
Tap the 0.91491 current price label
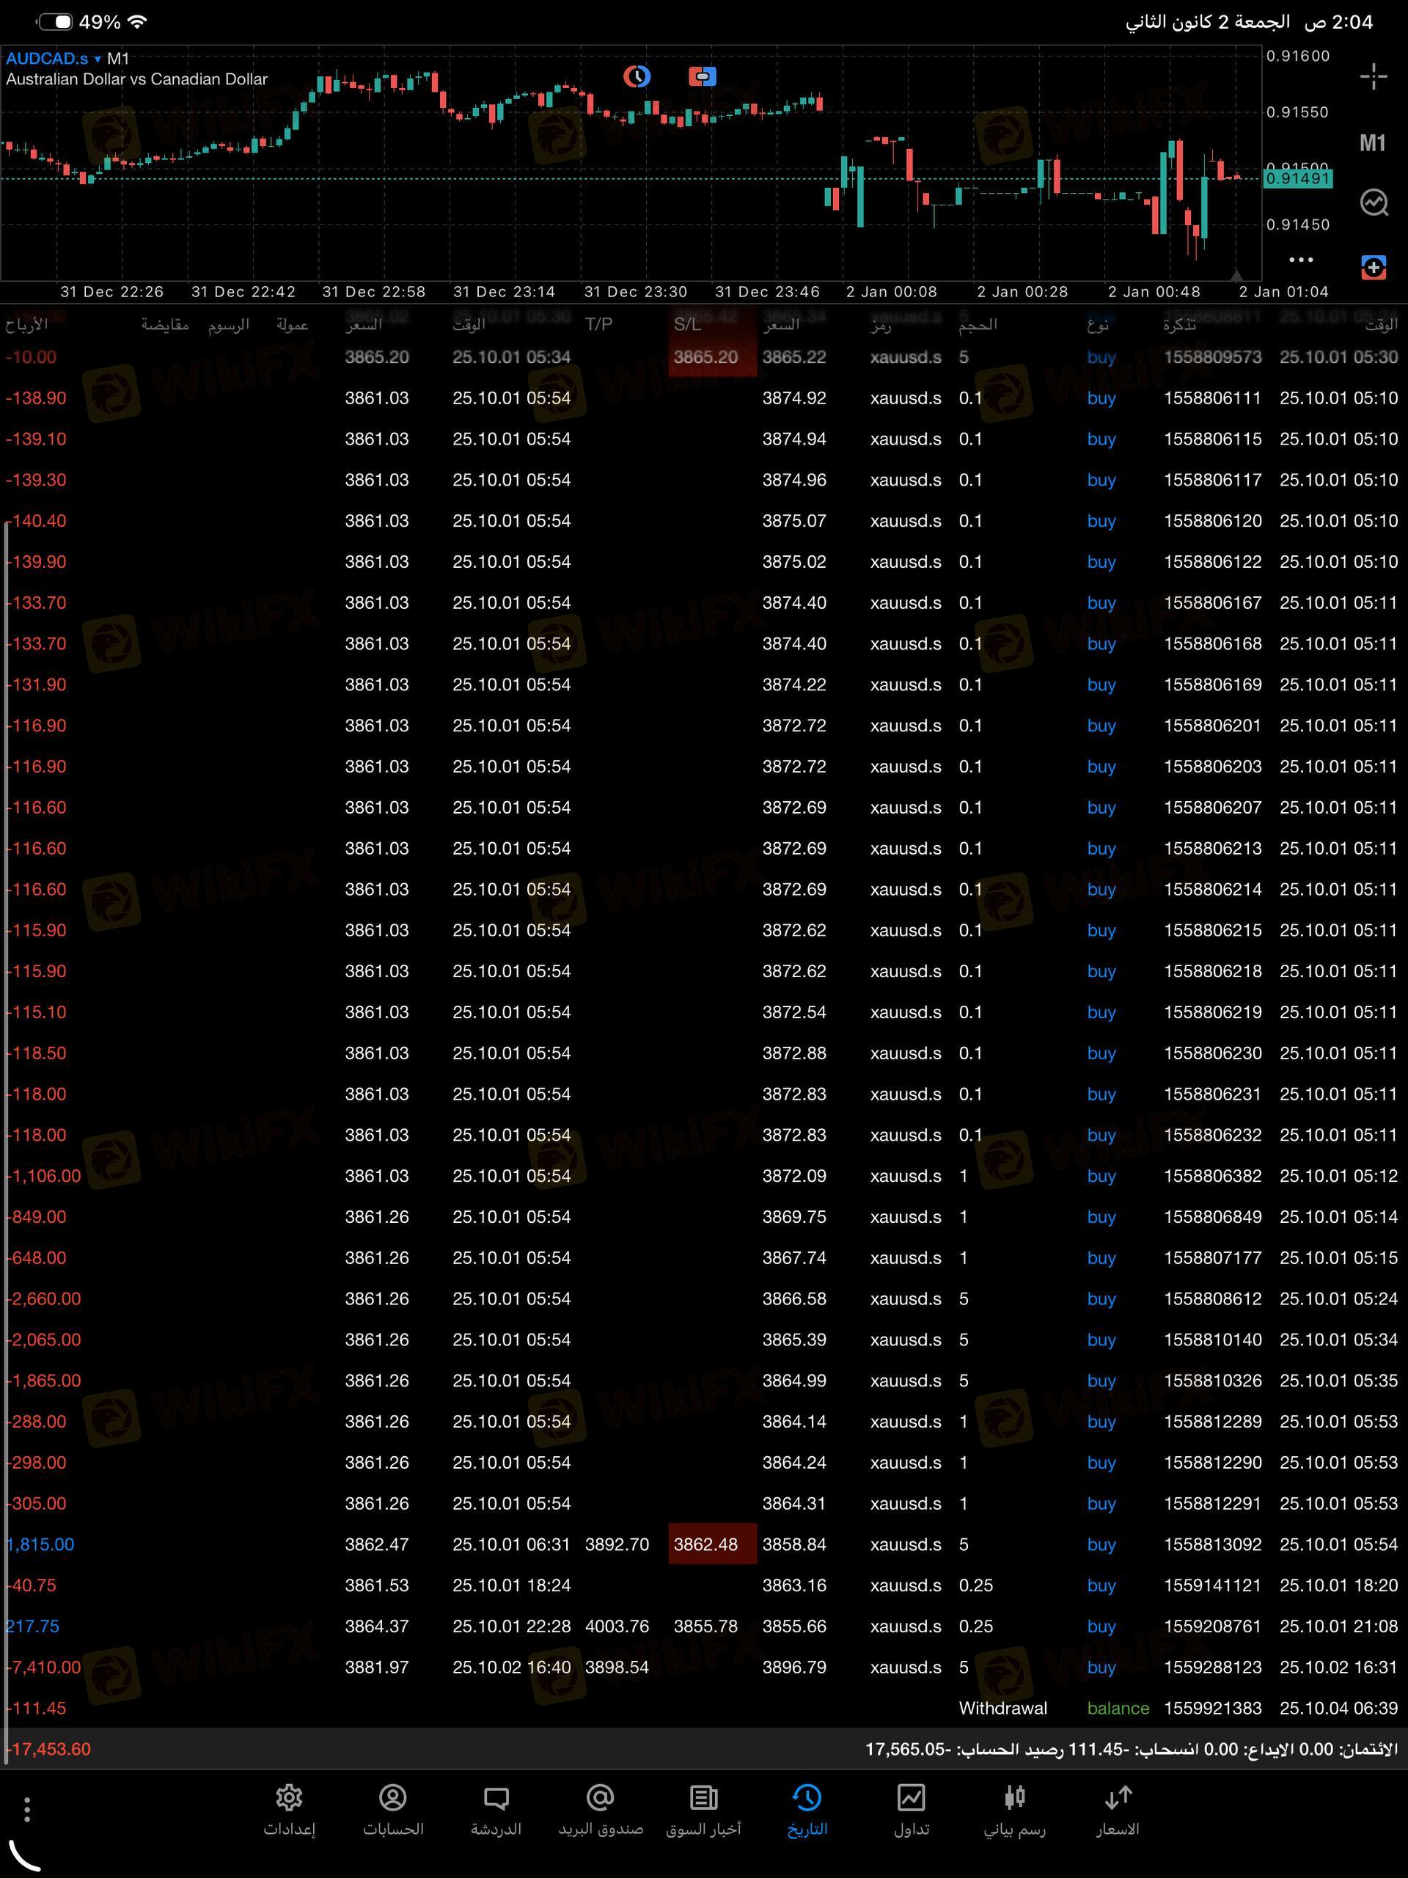click(x=1298, y=179)
